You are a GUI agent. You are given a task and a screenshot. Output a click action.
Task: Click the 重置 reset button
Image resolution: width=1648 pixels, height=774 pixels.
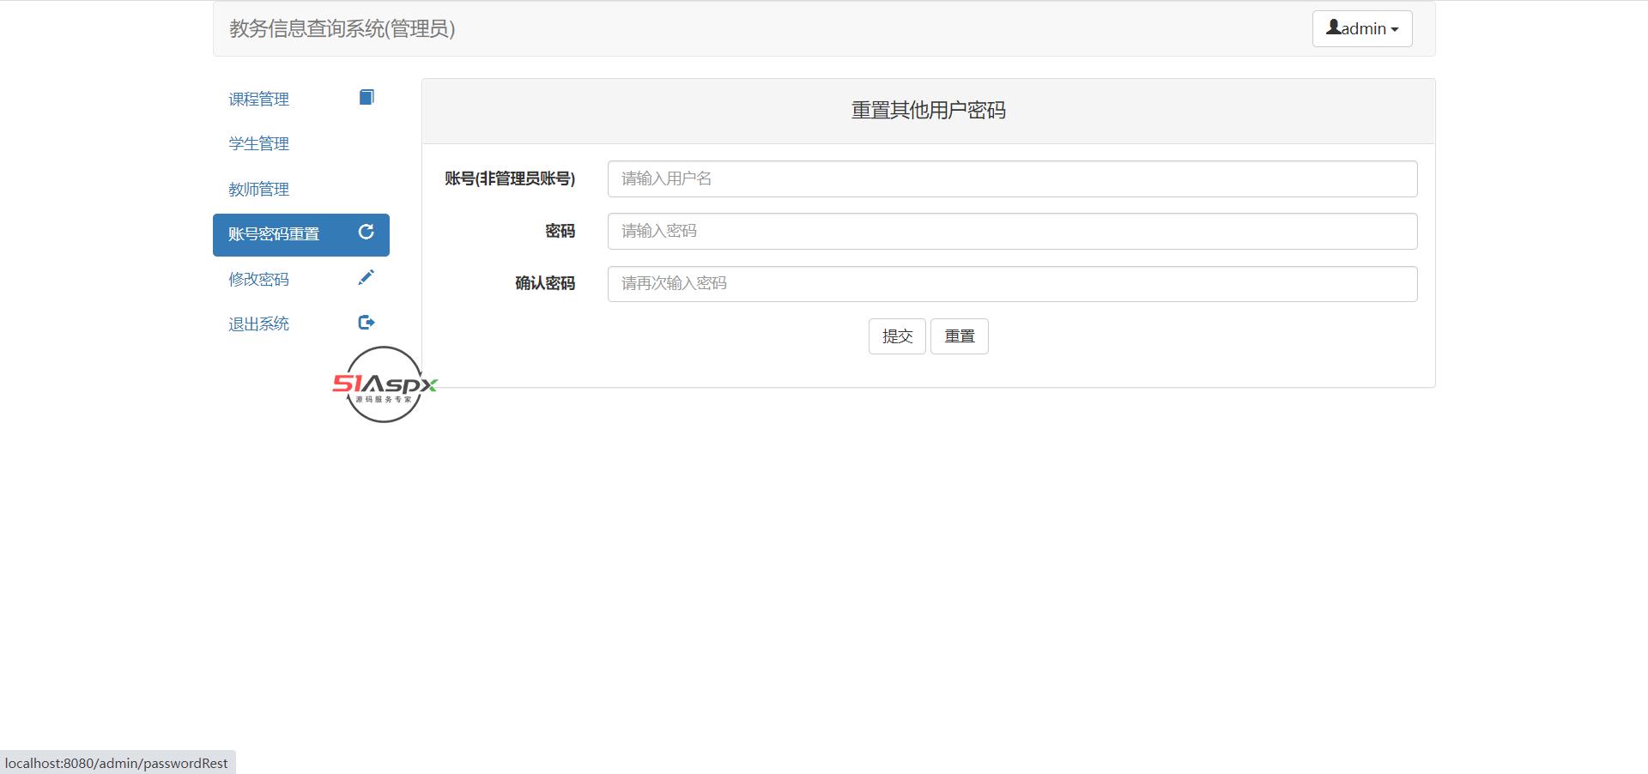960,336
